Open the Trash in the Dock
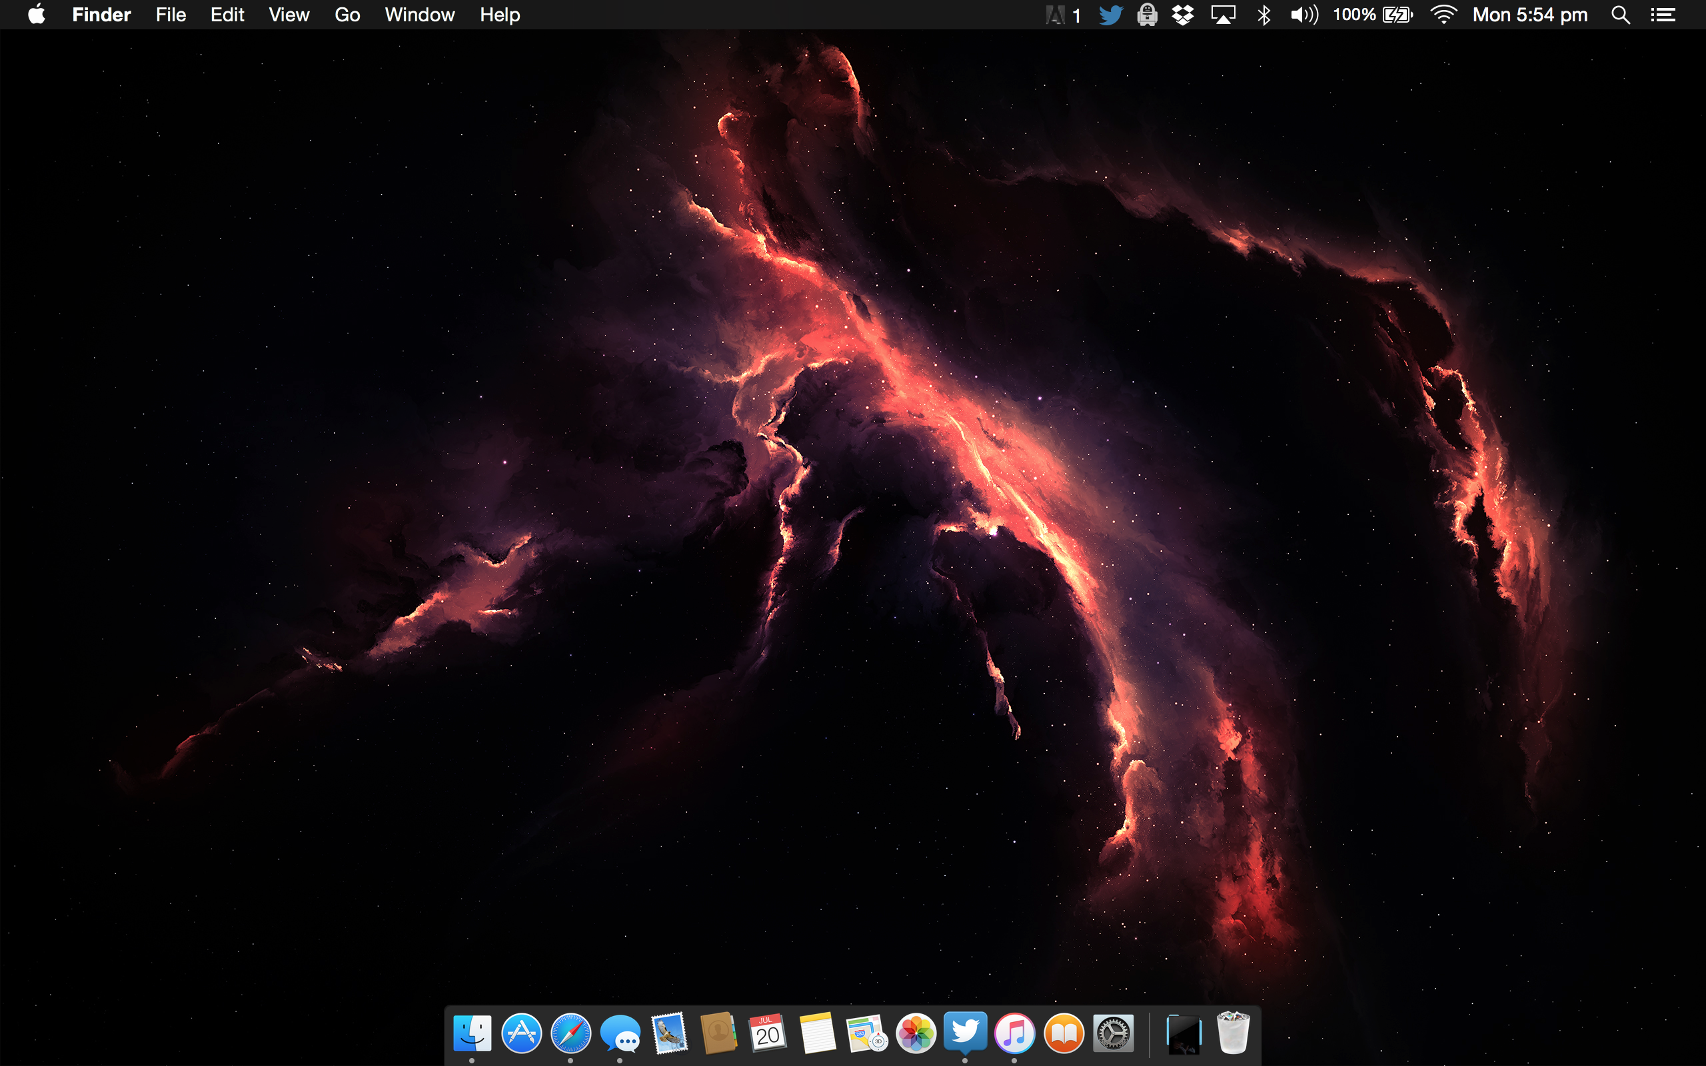The image size is (1706, 1066). pos(1233,1033)
